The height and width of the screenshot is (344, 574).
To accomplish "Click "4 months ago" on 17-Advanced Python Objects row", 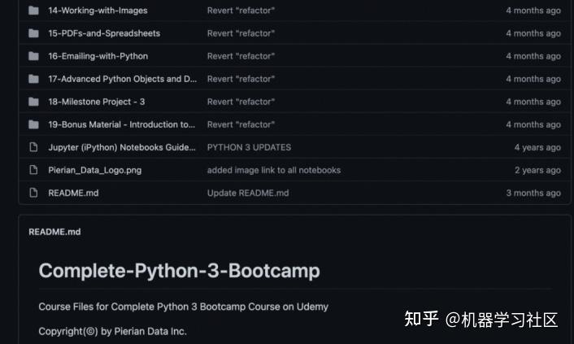I will tap(533, 79).
